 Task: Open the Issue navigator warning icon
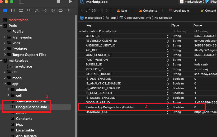tap(37, 11)
